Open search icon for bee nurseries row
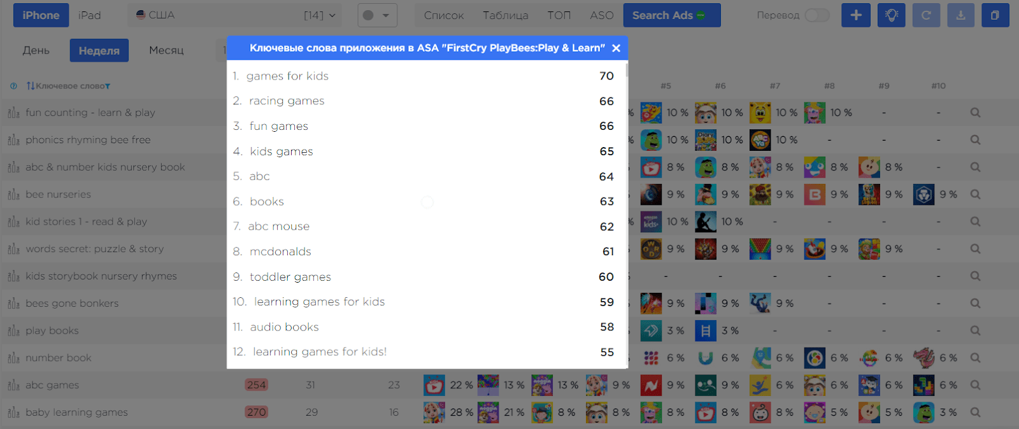This screenshot has width=1019, height=429. tap(975, 195)
